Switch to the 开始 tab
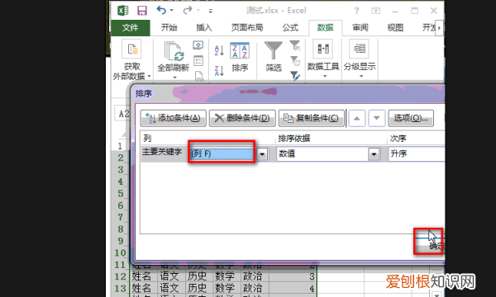Image resolution: width=496 pixels, height=297 pixels. 169,28
